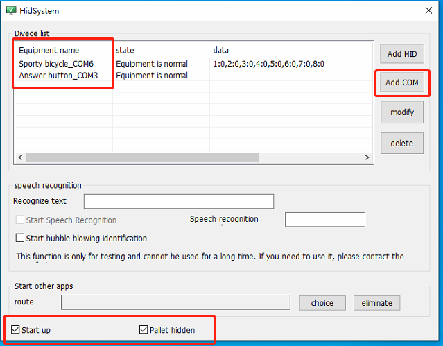The height and width of the screenshot is (346, 443).
Task: Click the HidSystem app icon in title bar
Action: point(10,10)
